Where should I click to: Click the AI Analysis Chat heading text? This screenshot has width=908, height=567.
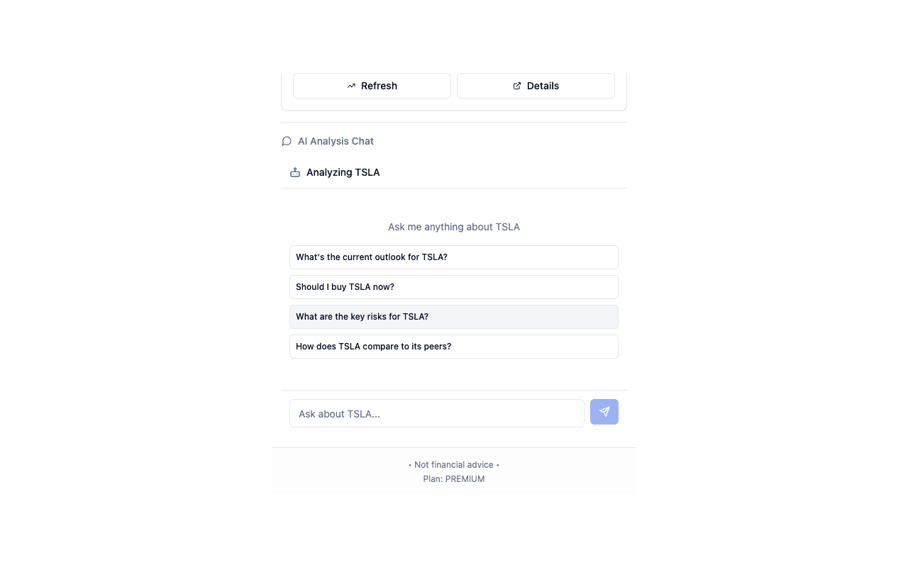pyautogui.click(x=336, y=141)
